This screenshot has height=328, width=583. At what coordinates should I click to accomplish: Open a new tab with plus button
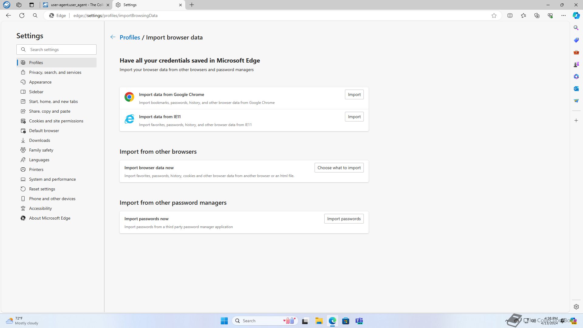[x=192, y=5]
